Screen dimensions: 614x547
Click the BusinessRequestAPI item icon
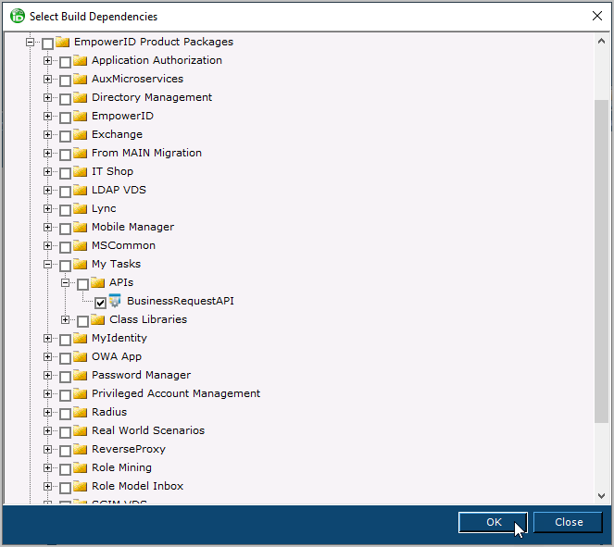pyautogui.click(x=116, y=301)
